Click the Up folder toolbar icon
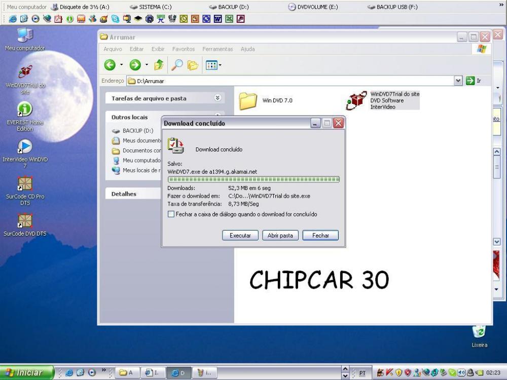Screen dimensions: 507x380 point(159,65)
